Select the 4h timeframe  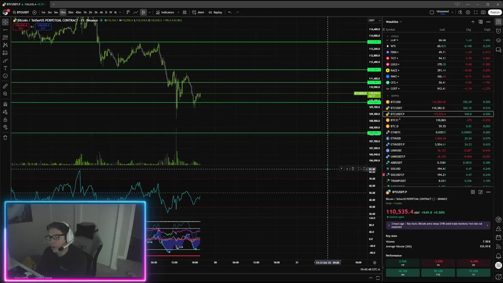click(x=101, y=12)
